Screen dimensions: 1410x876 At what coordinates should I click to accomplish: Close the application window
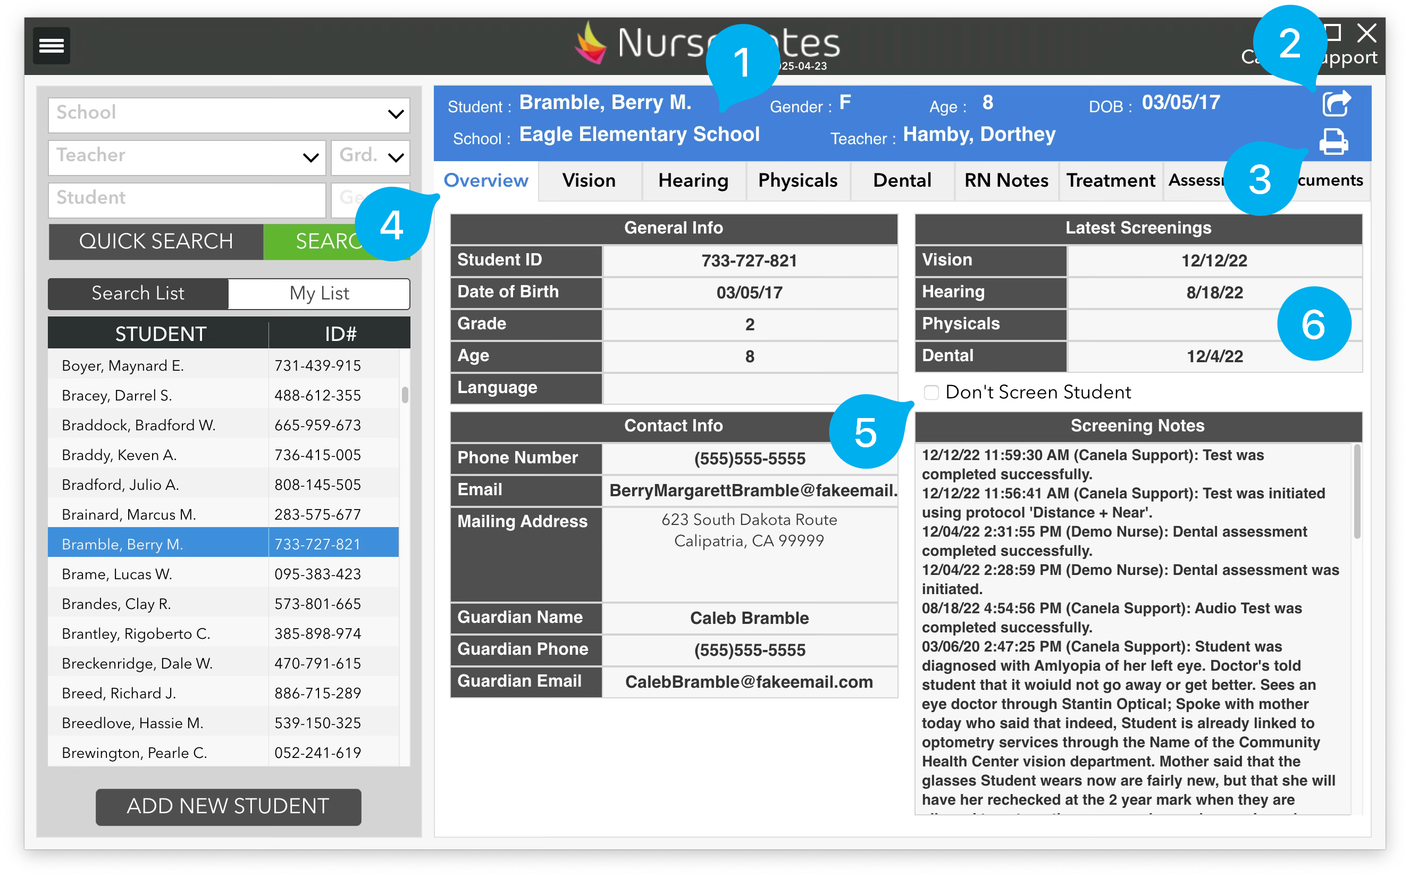click(1366, 33)
